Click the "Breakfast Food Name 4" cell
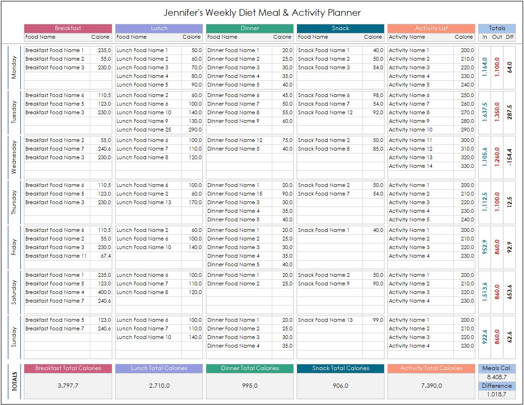 click(x=57, y=292)
